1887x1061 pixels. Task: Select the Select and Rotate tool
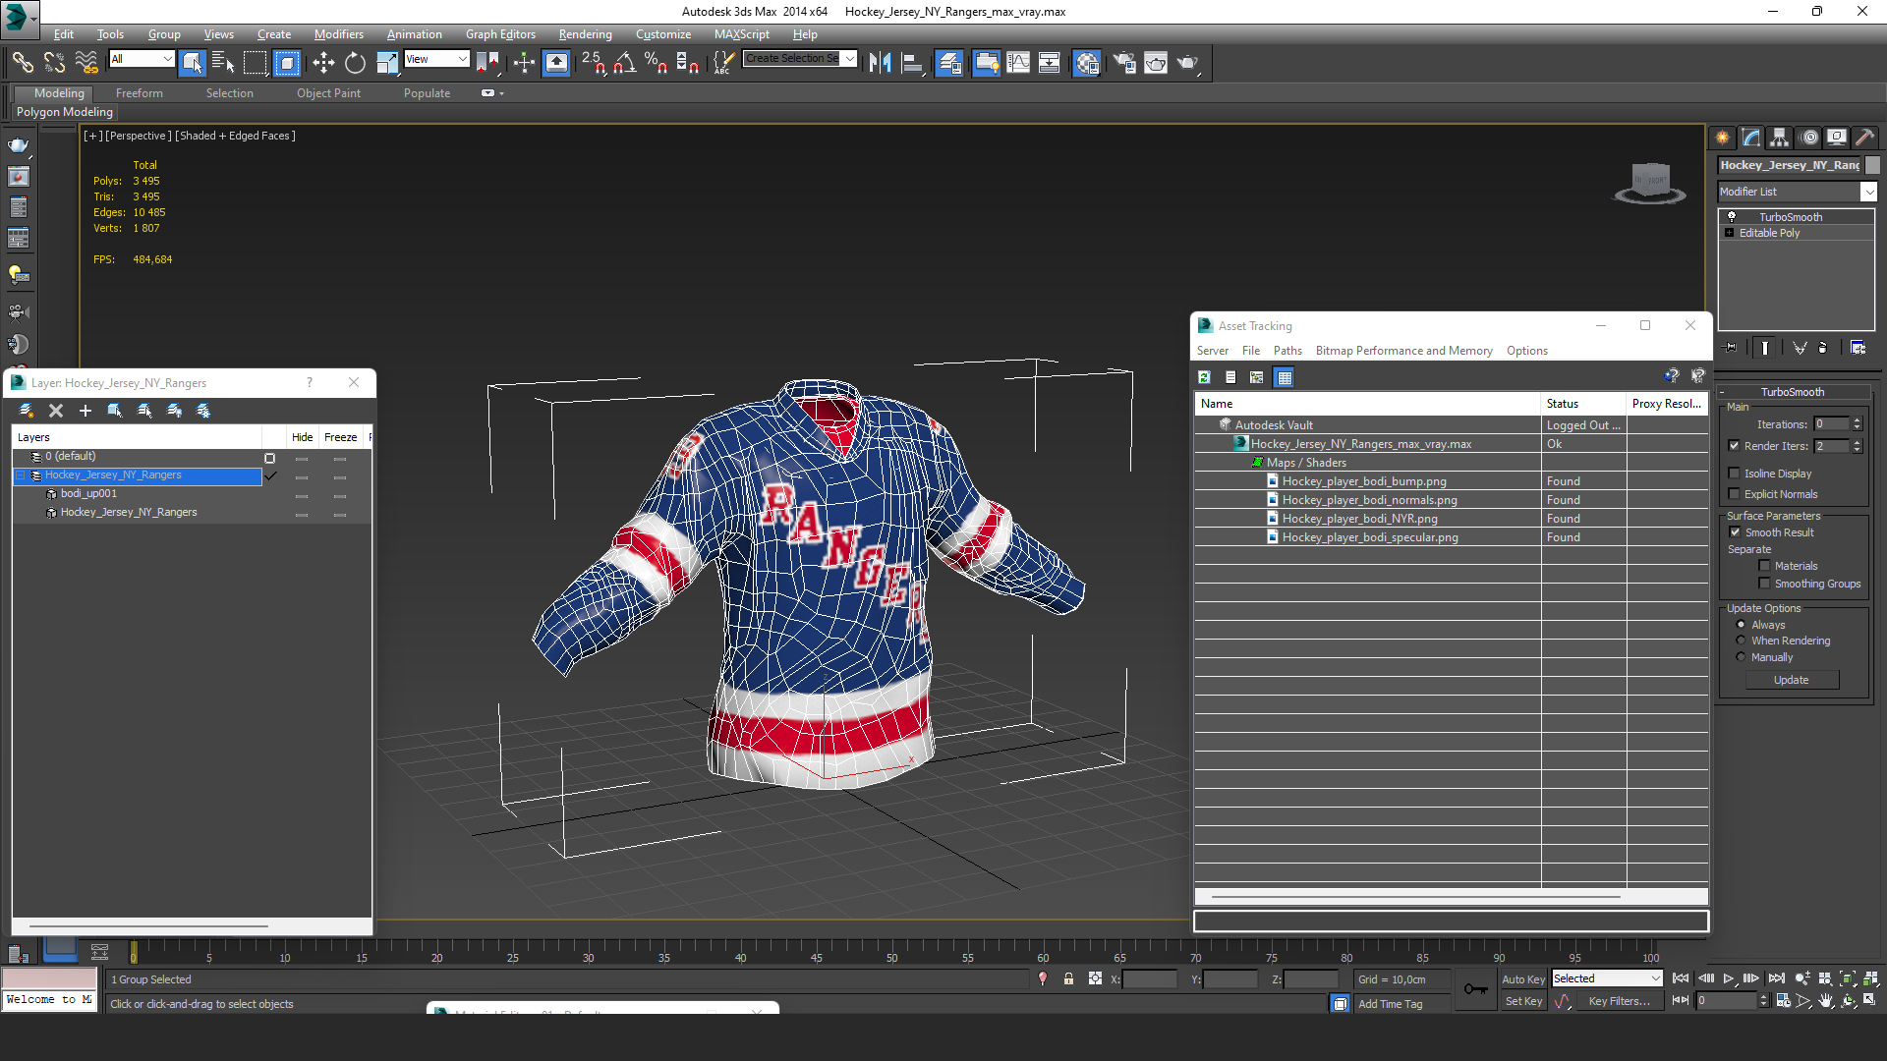click(x=355, y=63)
